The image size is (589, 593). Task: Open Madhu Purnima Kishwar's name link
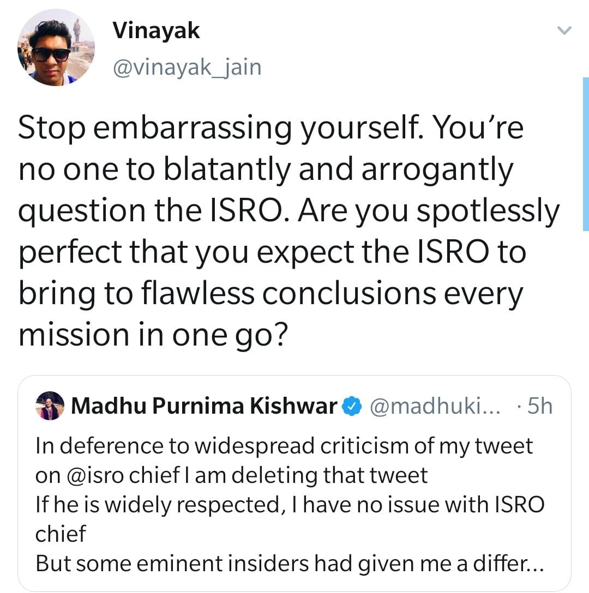click(x=204, y=406)
